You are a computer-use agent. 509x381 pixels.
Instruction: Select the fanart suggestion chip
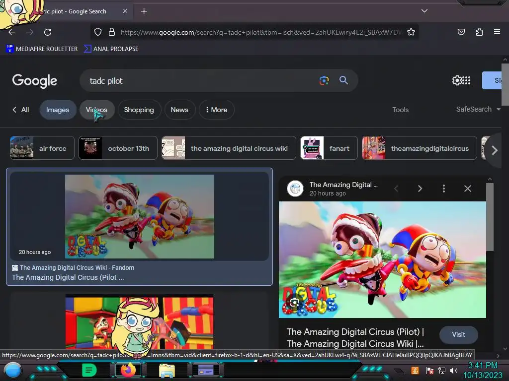(x=329, y=148)
